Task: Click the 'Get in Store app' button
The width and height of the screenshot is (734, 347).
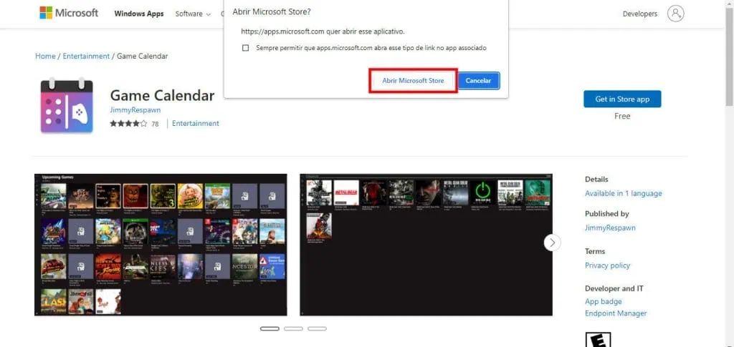Action: 622,99
